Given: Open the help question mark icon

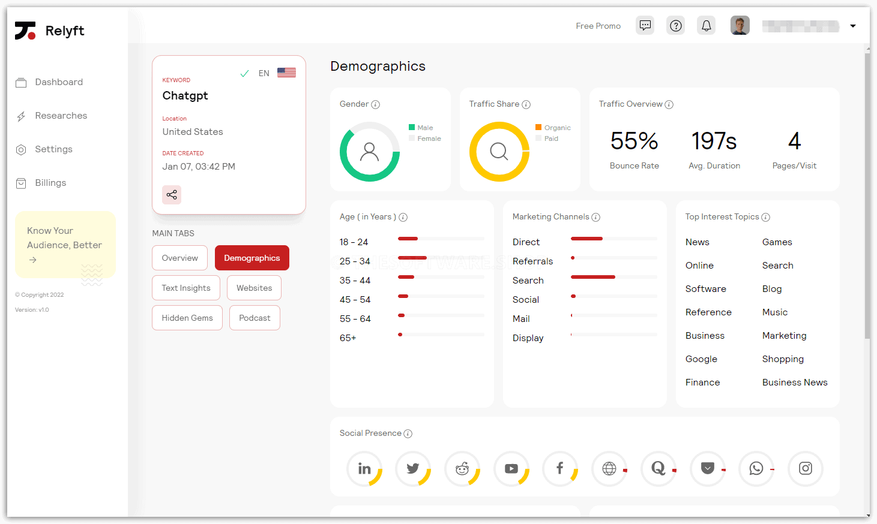Looking at the screenshot, I should point(676,26).
